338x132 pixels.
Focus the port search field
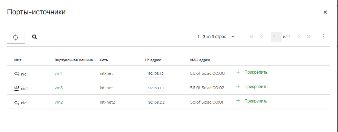coord(110,37)
